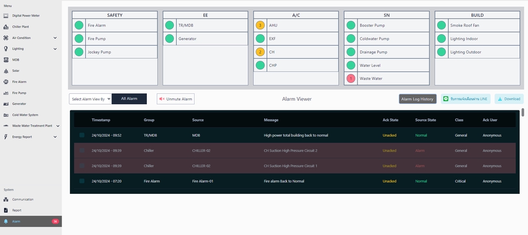Screen dimensions: 528x235
Task: Click the Energy Report lightning icon
Action: pyautogui.click(x=5, y=137)
